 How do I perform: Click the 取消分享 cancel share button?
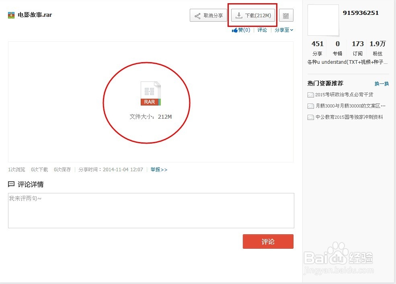point(208,16)
